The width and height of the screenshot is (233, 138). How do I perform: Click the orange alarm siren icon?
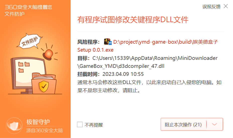pyautogui.click(x=48, y=54)
